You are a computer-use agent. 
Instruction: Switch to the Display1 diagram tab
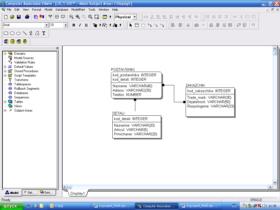[x=78, y=193]
